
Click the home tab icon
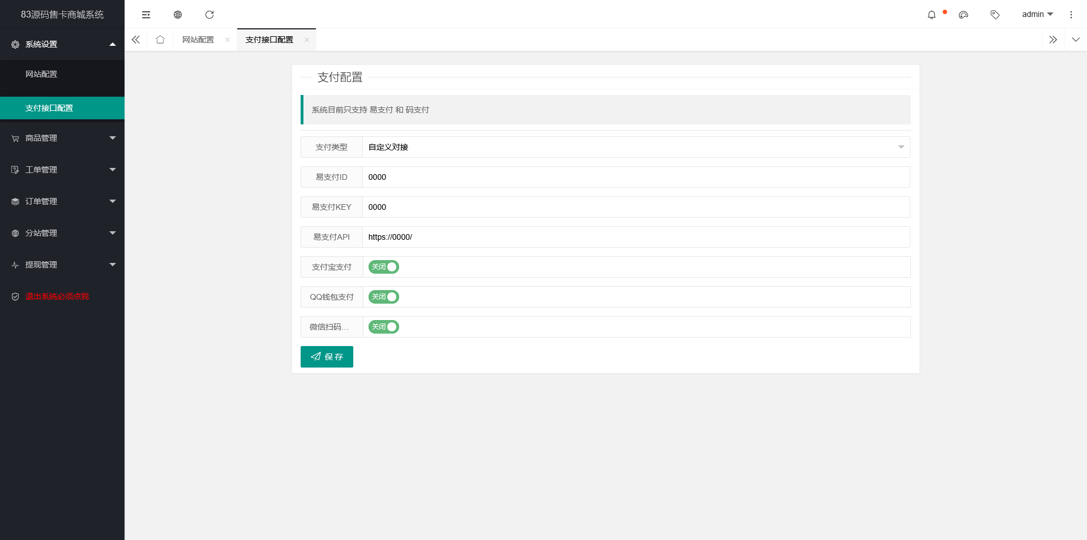pos(160,40)
